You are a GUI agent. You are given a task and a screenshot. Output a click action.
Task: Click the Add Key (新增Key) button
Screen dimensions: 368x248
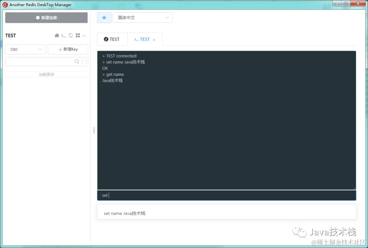68,49
